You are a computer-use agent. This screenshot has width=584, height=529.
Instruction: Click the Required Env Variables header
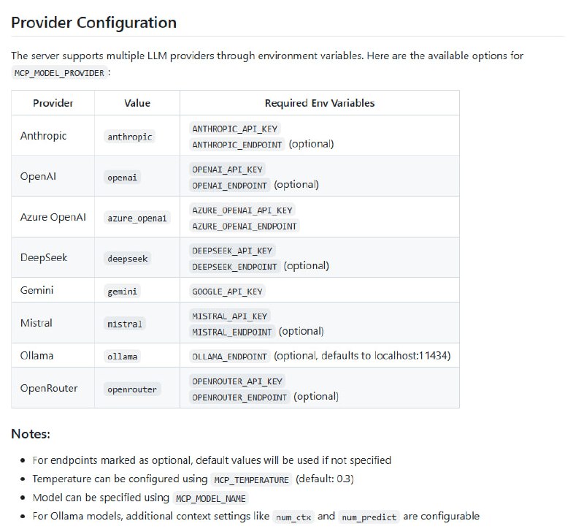pyautogui.click(x=320, y=103)
